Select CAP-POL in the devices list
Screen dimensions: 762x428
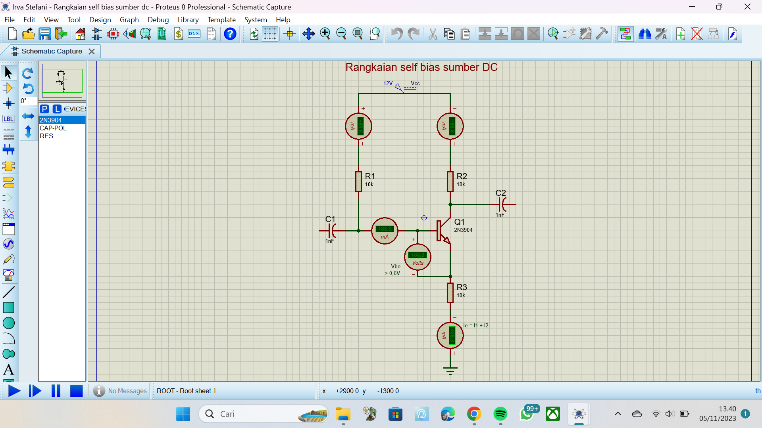[53, 128]
